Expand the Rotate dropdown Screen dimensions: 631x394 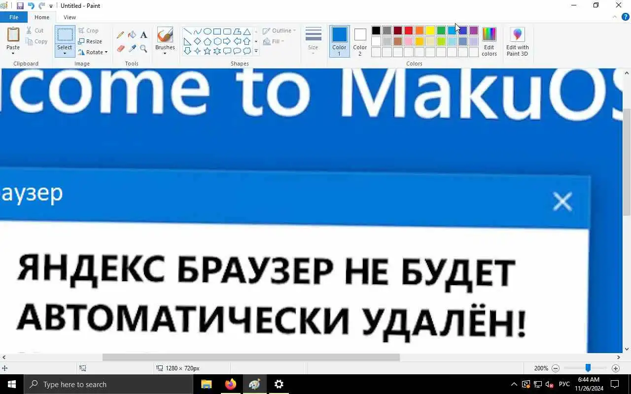coord(106,52)
